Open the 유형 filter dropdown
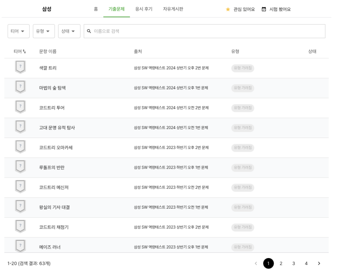The height and width of the screenshot is (273, 337). pyautogui.click(x=44, y=31)
